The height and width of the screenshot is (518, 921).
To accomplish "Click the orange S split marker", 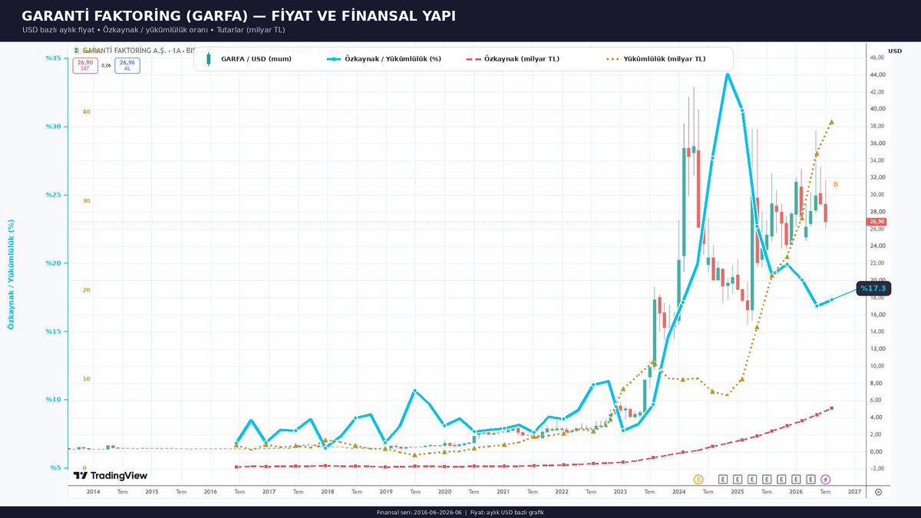I will tap(698, 479).
